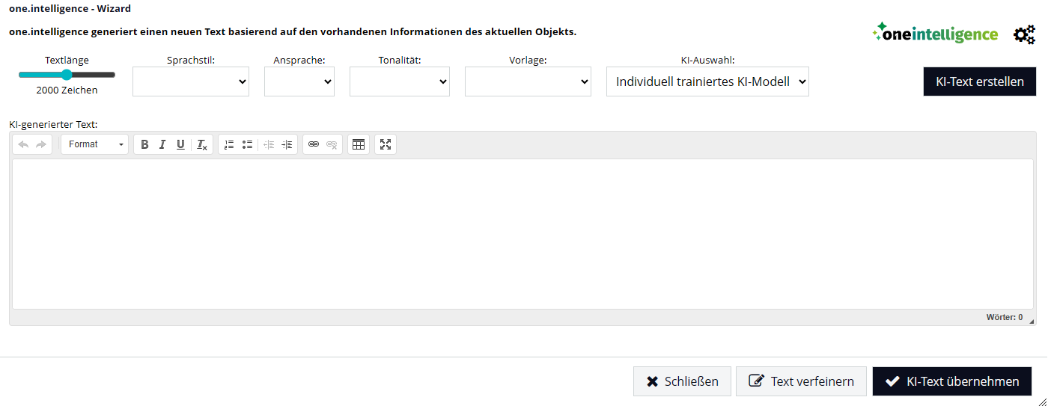Click the Textlänge label
1048x406 pixels.
[x=67, y=60]
